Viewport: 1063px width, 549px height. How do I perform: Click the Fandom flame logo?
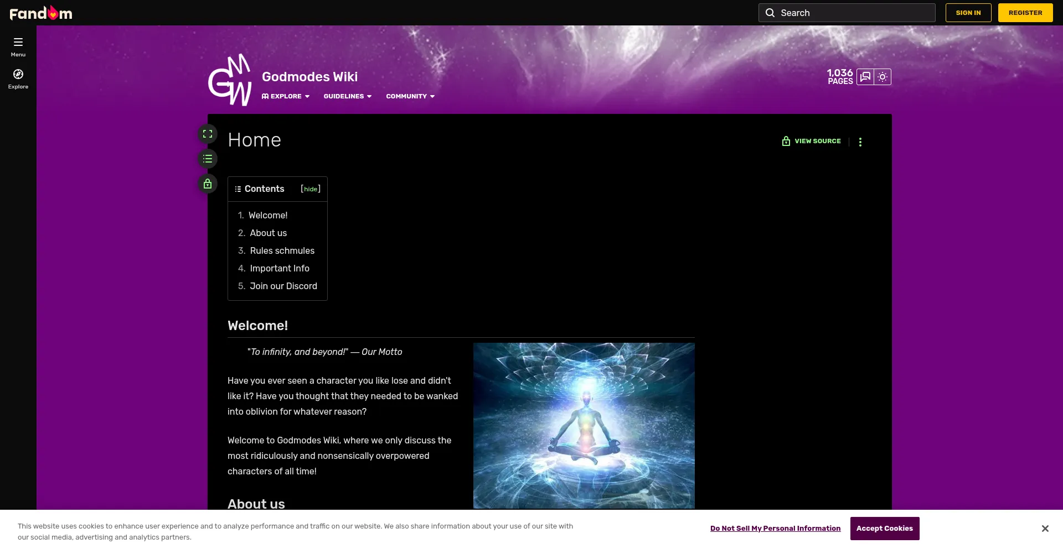click(40, 12)
